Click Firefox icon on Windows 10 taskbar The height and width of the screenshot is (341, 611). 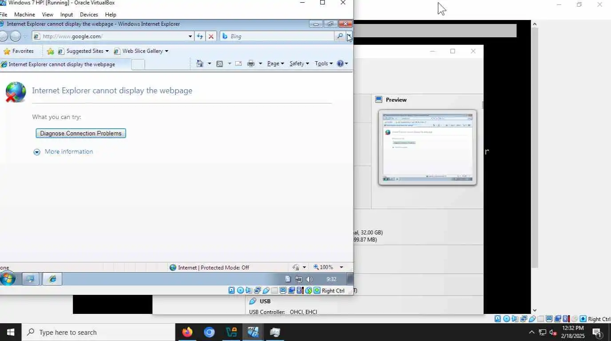point(187,332)
